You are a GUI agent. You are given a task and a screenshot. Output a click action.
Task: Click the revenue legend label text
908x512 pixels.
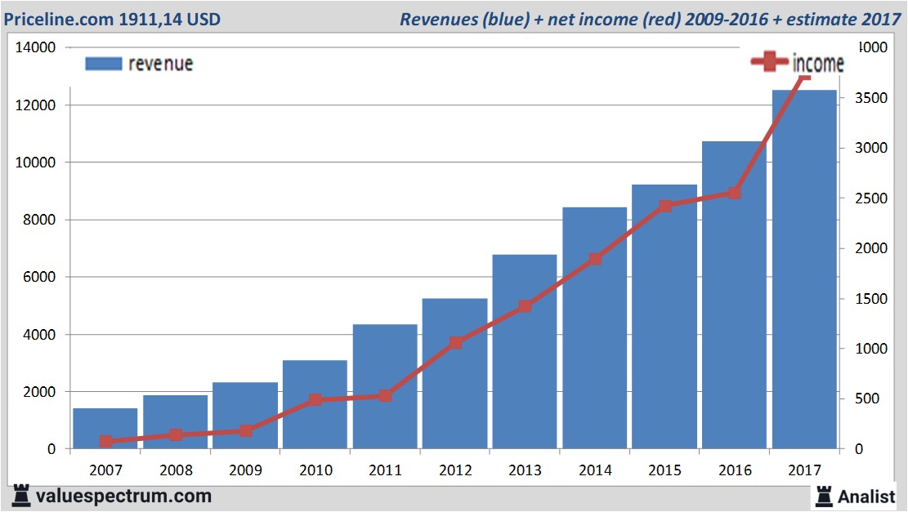click(160, 64)
